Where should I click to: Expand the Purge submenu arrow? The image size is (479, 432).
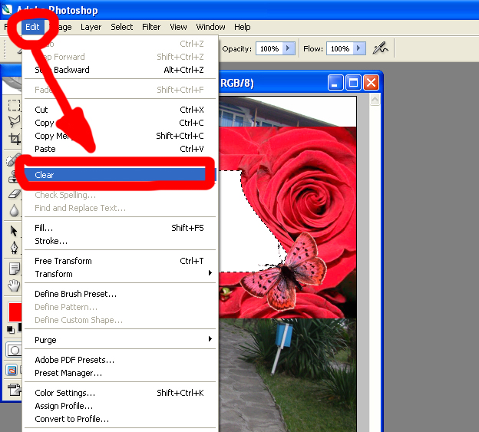pos(210,339)
